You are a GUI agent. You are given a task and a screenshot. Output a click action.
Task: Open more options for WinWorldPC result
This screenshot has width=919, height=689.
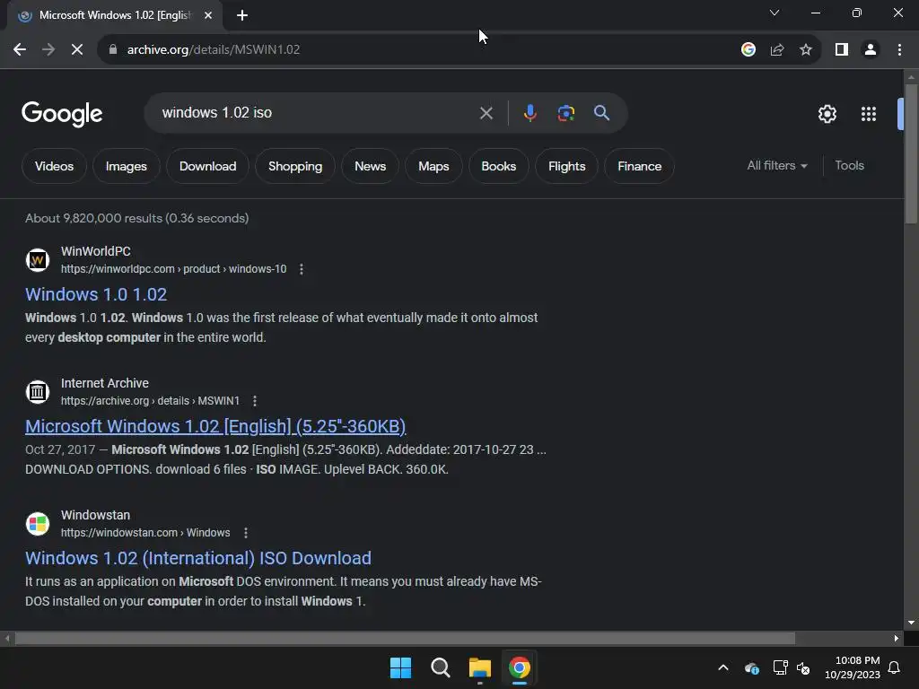(302, 269)
